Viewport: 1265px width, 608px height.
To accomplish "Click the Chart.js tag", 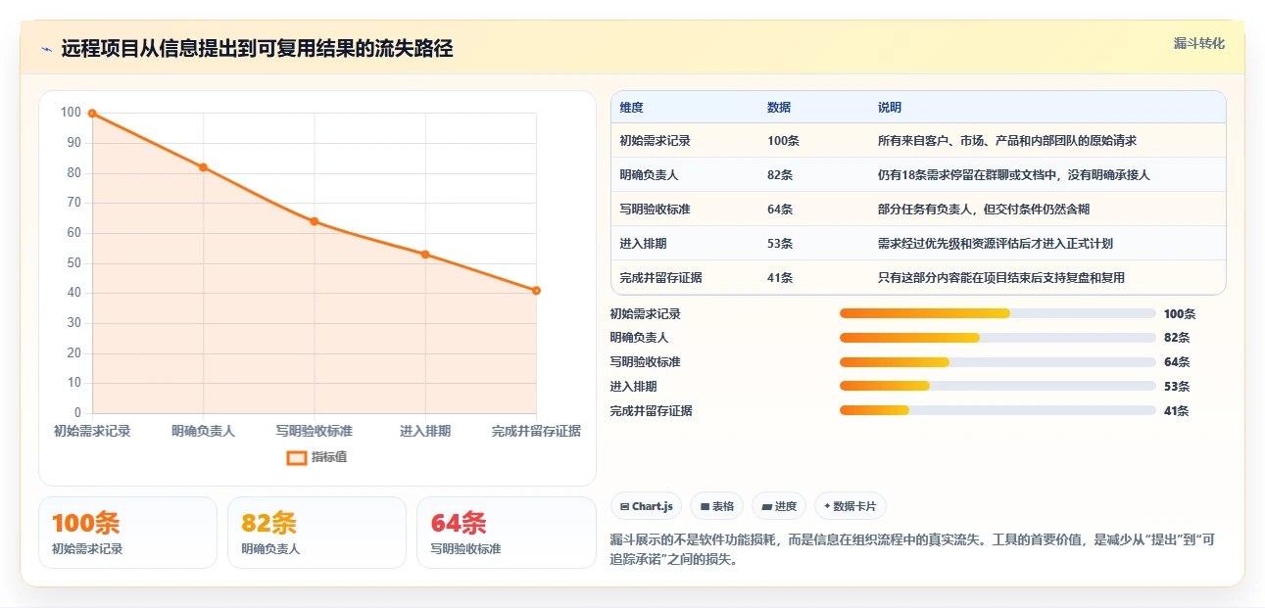I will (x=646, y=506).
